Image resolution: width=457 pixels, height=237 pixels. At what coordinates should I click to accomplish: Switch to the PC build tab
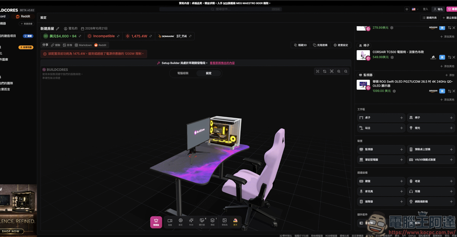[x=183, y=73]
